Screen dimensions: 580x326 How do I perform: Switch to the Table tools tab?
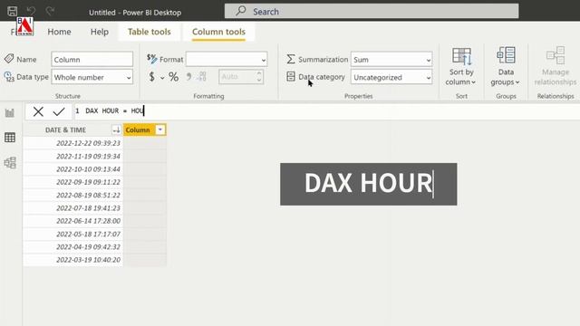pyautogui.click(x=149, y=32)
